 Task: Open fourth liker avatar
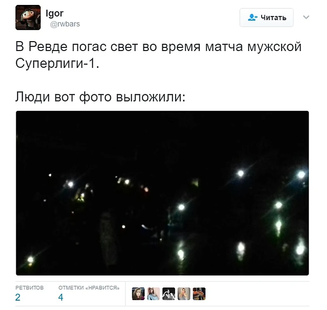tap(184, 294)
